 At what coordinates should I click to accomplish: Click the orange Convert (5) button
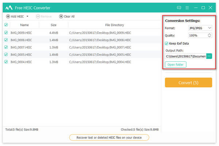coord(188,82)
